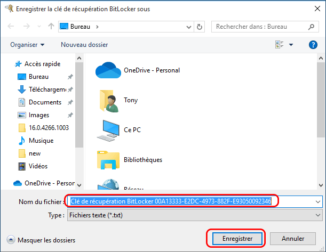Close the BitLocker save dialog
Viewport: 326px width, 252px height.
click(x=317, y=9)
